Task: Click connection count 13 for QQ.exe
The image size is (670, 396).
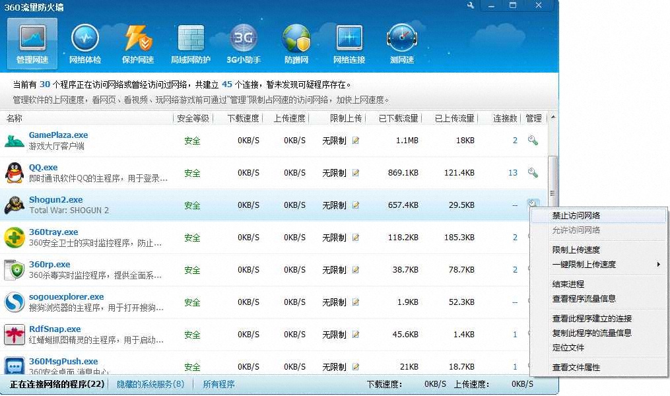Action: (513, 173)
